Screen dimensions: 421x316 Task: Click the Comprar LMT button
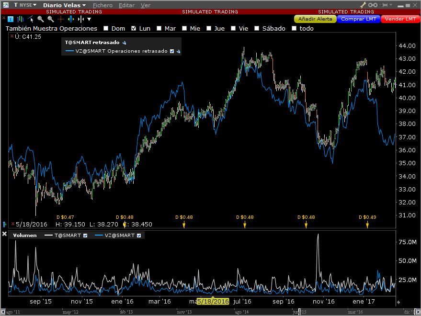(359, 19)
